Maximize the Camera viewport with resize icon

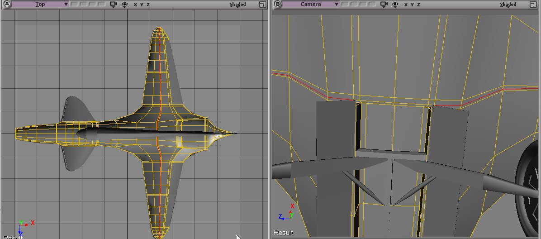(533, 5)
